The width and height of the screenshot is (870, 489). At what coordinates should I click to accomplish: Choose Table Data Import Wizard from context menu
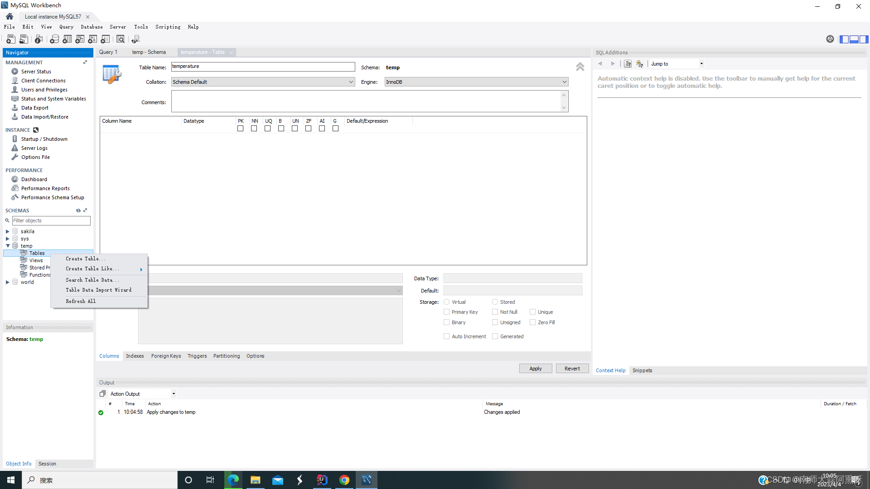(98, 290)
